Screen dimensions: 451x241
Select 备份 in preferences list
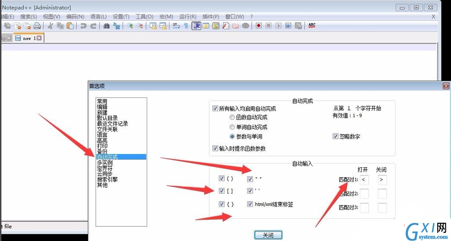point(102,151)
